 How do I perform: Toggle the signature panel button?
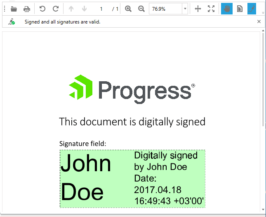pos(252,9)
